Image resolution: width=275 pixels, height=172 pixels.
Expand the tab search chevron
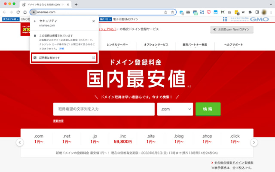click(271, 5)
